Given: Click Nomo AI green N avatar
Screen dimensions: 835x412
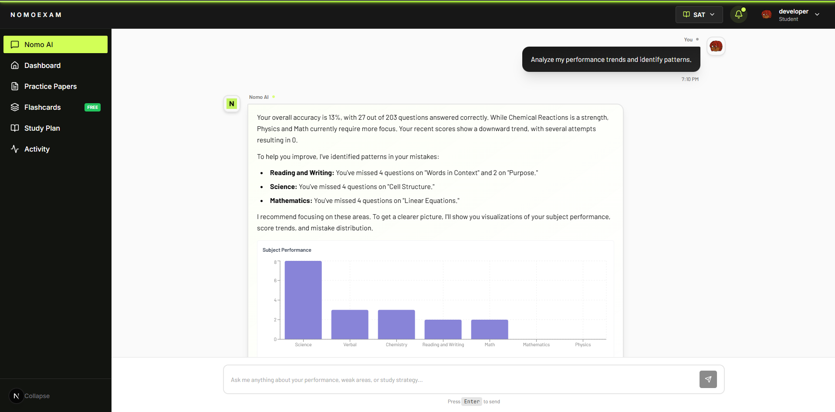Looking at the screenshot, I should pos(232,104).
